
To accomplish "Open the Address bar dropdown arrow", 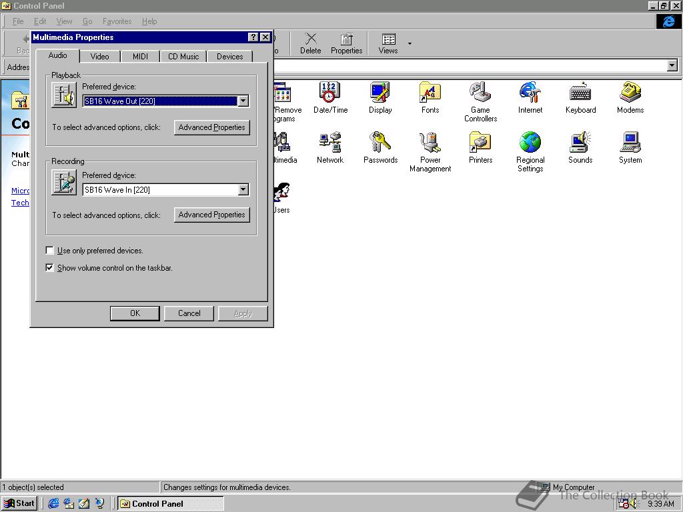I will (672, 66).
